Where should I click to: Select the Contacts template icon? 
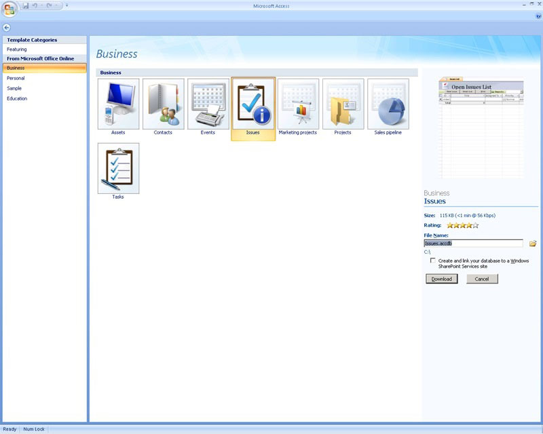click(x=163, y=104)
